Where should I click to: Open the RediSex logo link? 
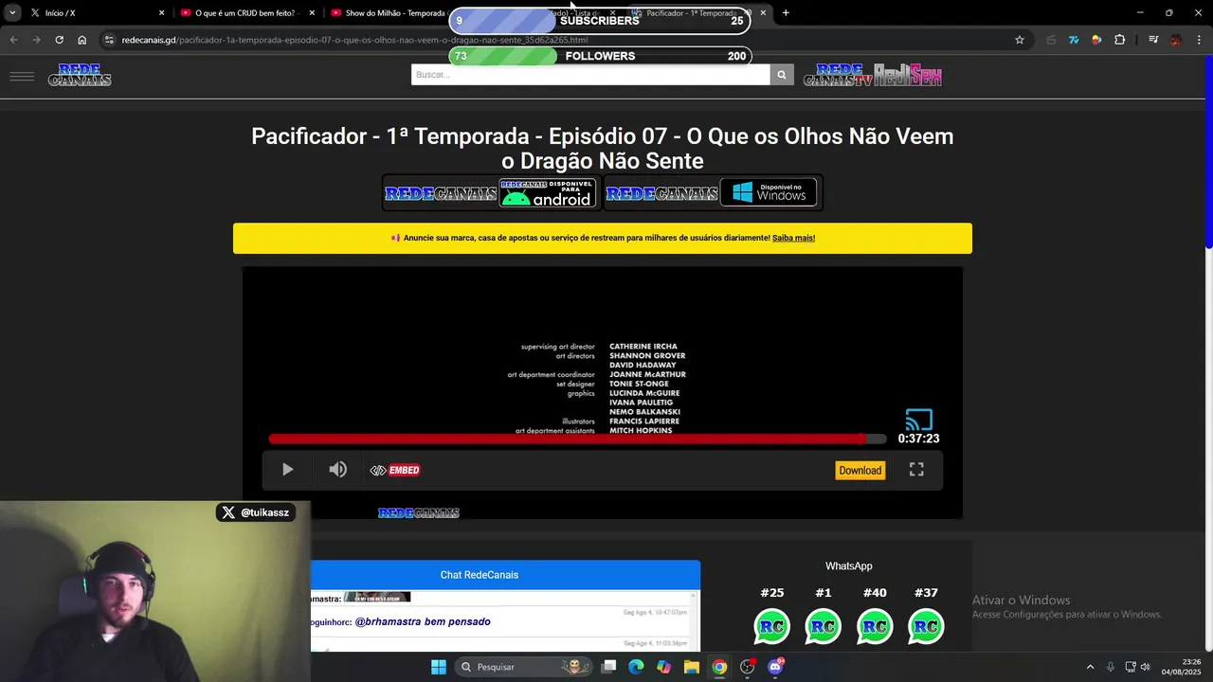908,76
